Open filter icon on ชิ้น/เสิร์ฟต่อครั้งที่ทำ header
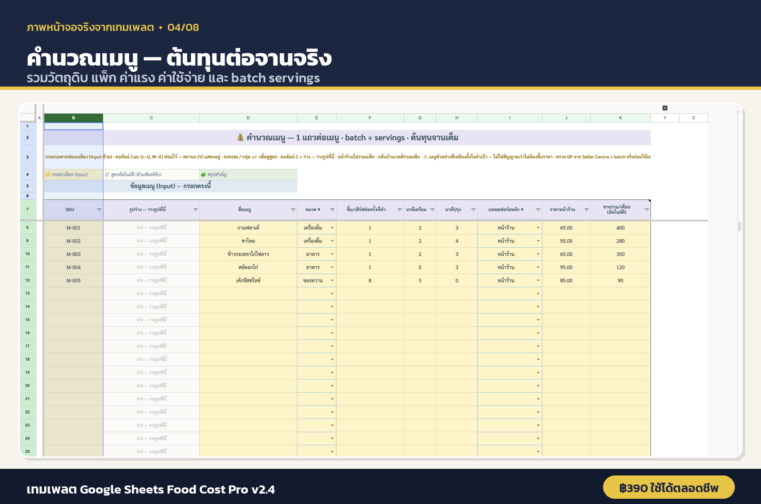The image size is (761, 504). pyautogui.click(x=400, y=210)
